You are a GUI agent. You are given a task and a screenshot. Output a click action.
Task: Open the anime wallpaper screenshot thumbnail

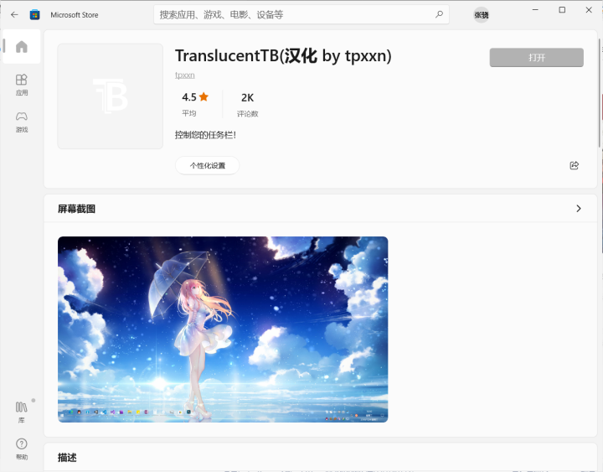pos(223,329)
